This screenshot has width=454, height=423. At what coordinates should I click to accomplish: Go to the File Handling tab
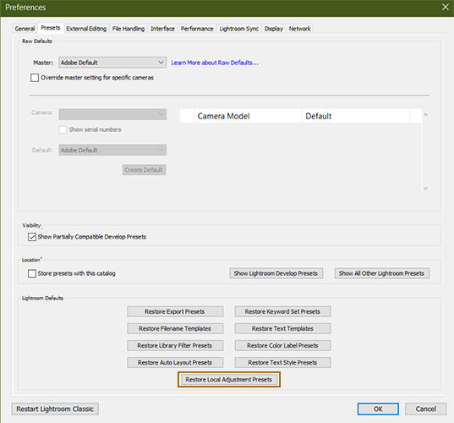(129, 29)
